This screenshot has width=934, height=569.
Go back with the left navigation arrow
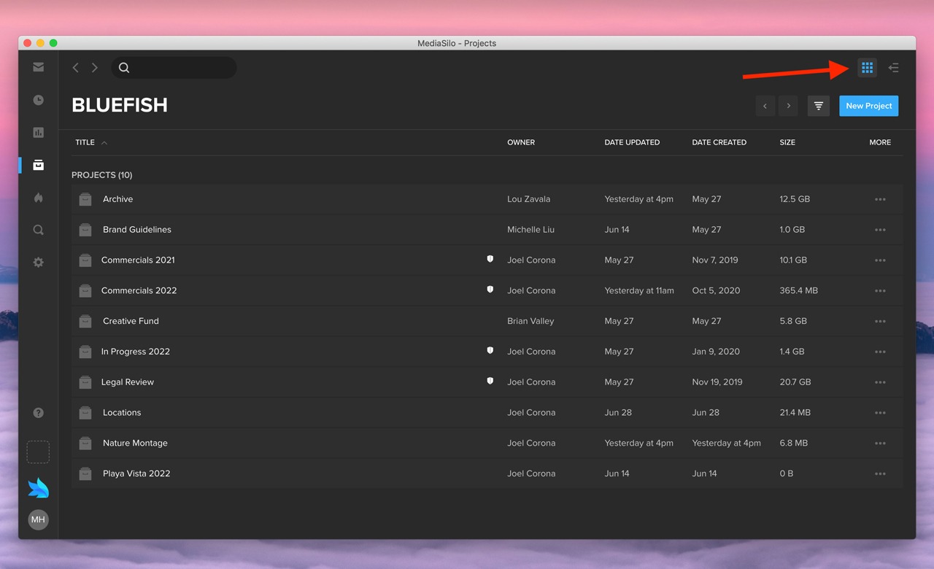coord(75,68)
